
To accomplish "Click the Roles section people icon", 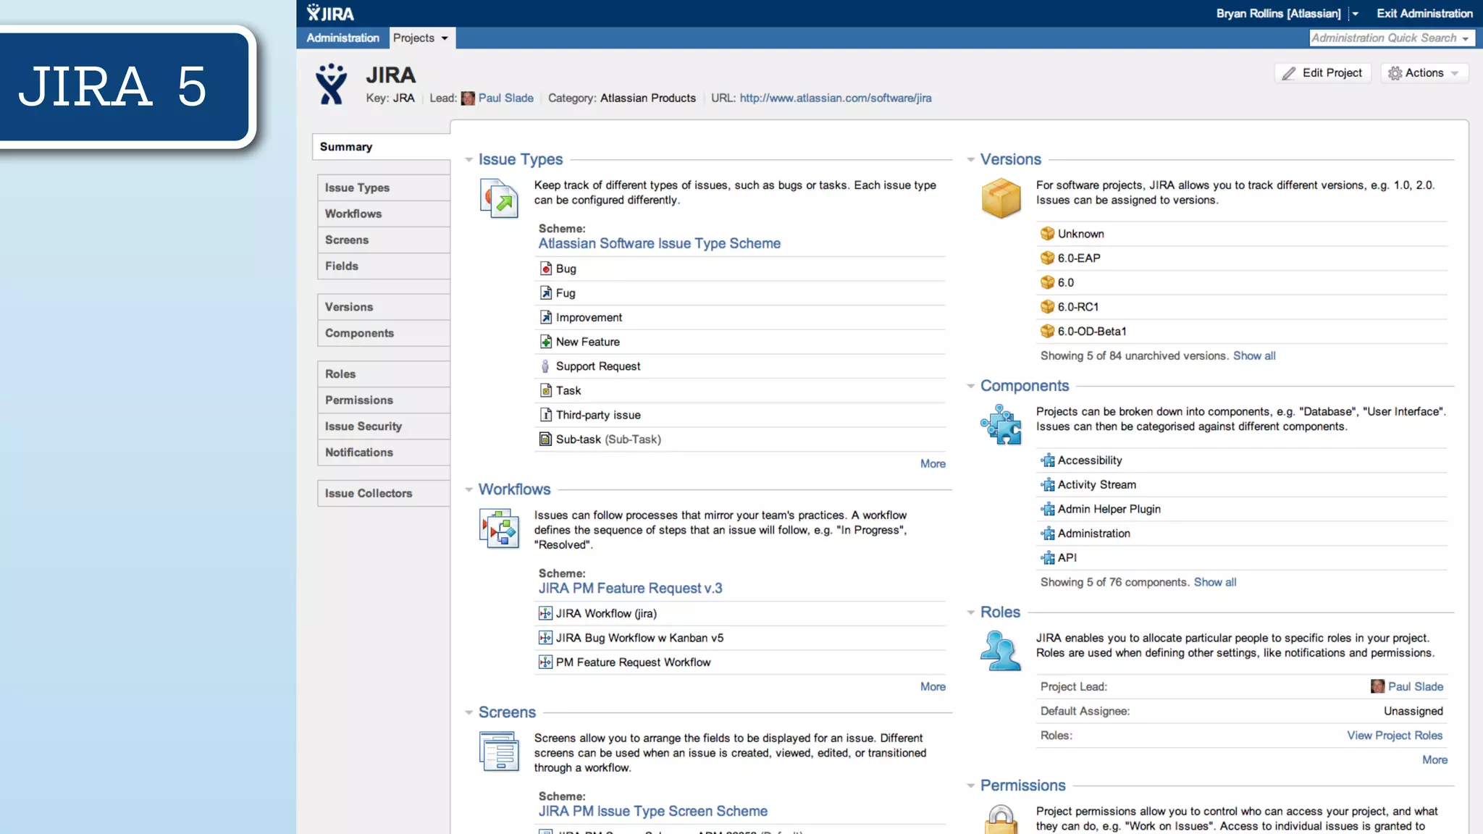I will click(x=1001, y=650).
